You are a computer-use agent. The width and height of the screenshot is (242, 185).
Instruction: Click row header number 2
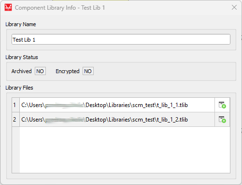15,120
